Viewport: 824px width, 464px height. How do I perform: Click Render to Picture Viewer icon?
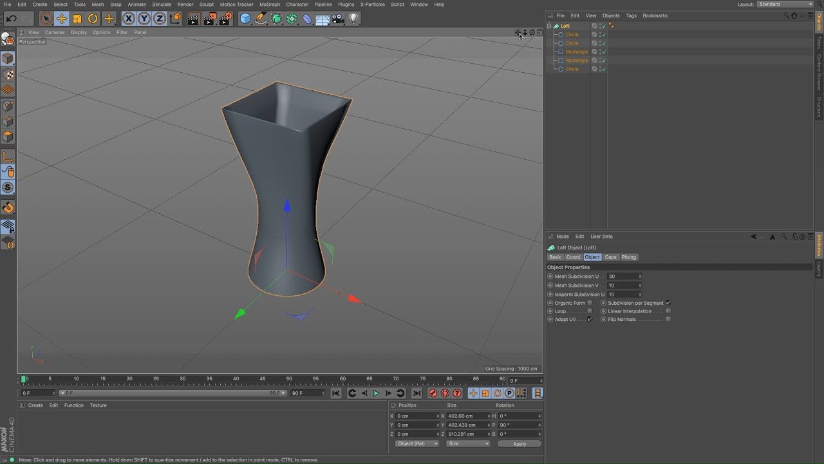[x=210, y=19]
